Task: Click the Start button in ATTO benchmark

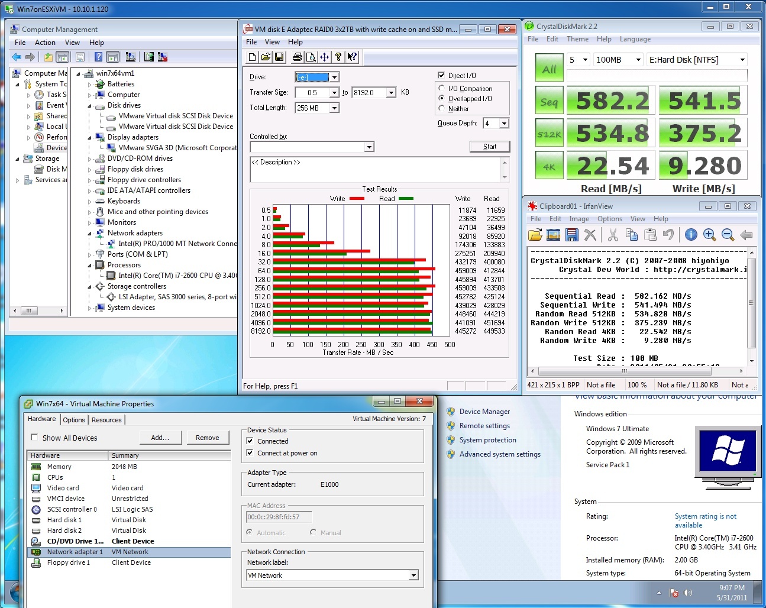Action: (x=490, y=147)
